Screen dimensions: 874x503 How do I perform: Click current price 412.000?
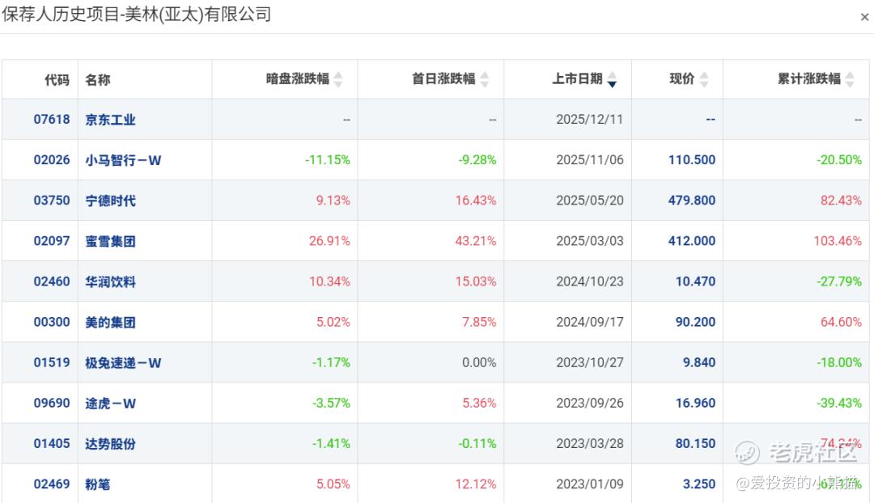[692, 241]
